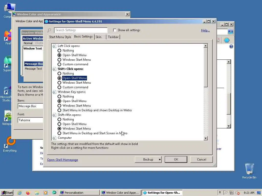Image resolution: width=262 pixels, height=196 pixels.
Task: Click the OK button in Open-Shell settings
Action: pyautogui.click(x=176, y=160)
